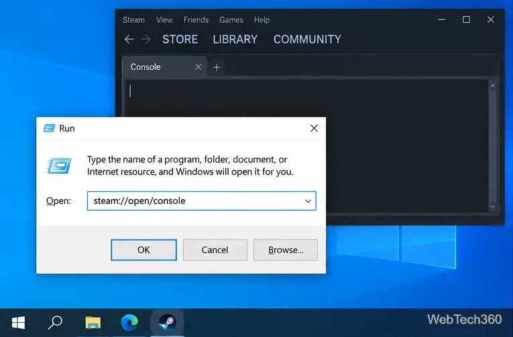The width and height of the screenshot is (513, 337).
Task: Open File Explorer from the taskbar
Action: 93,323
